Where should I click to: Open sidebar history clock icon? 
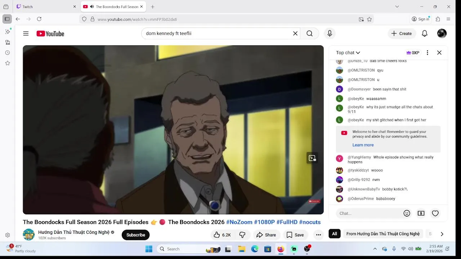[7, 53]
